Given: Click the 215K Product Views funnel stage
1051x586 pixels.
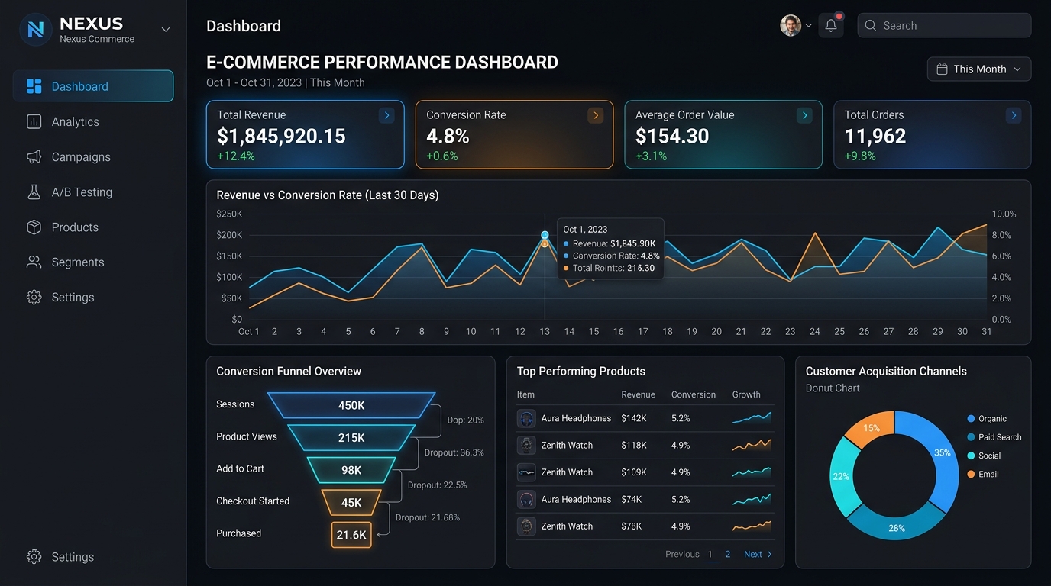Looking at the screenshot, I should pyautogui.click(x=351, y=437).
